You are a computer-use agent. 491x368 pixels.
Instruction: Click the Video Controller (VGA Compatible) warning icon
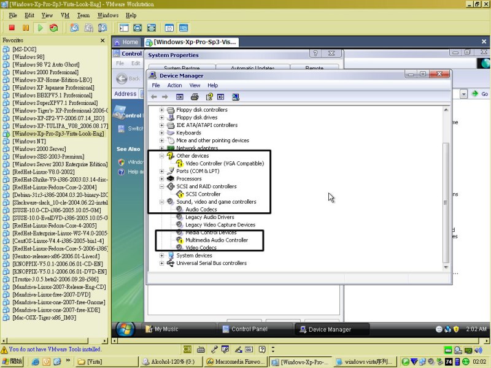(x=180, y=163)
